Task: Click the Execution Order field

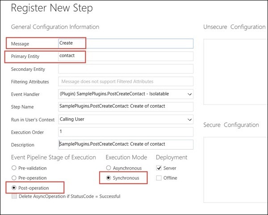Action: coord(126,132)
